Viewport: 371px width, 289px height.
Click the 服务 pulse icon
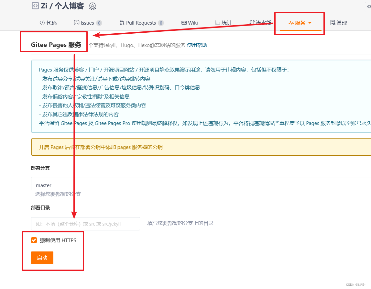coord(291,23)
